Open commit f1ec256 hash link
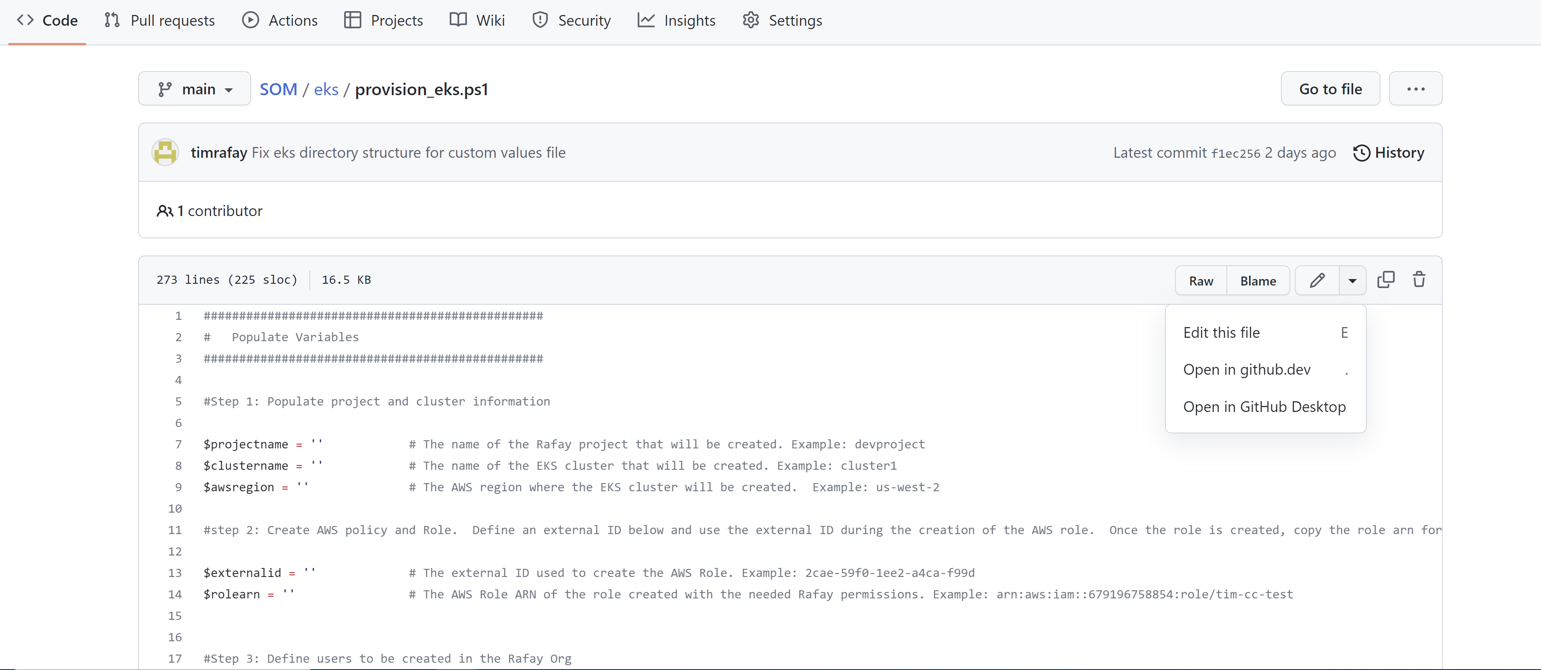1541x670 pixels. (x=1235, y=153)
